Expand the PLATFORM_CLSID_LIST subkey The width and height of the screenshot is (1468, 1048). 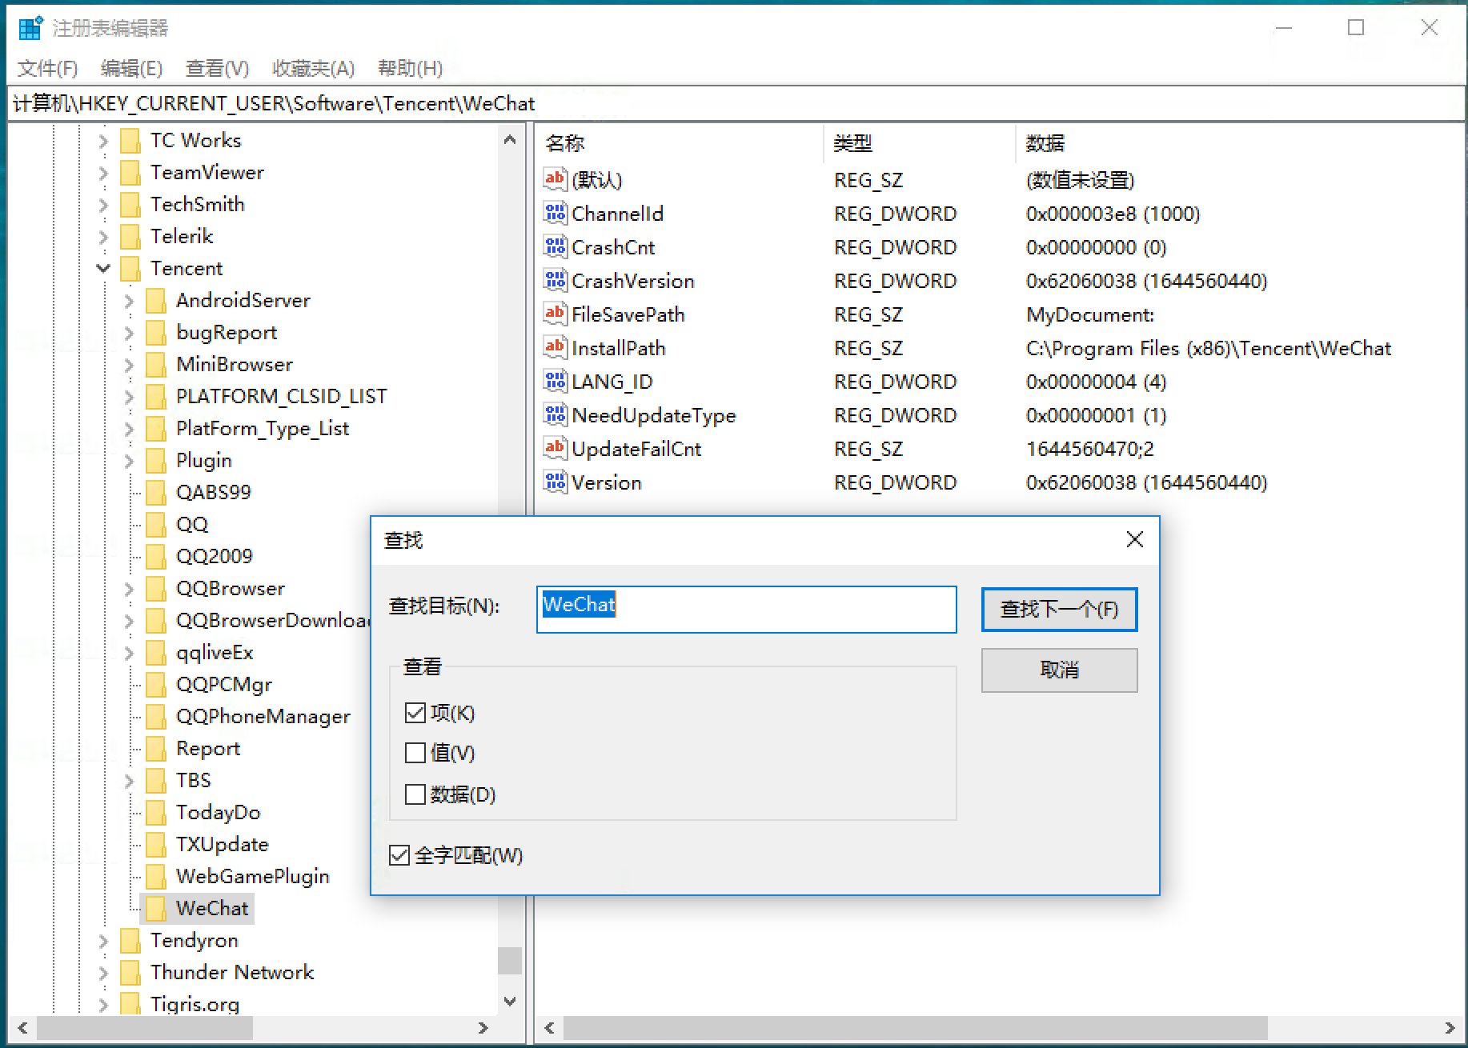129,397
